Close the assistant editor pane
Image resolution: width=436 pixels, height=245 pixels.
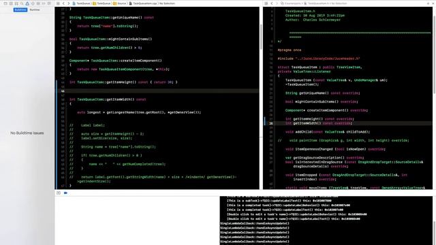tap(433, 3)
